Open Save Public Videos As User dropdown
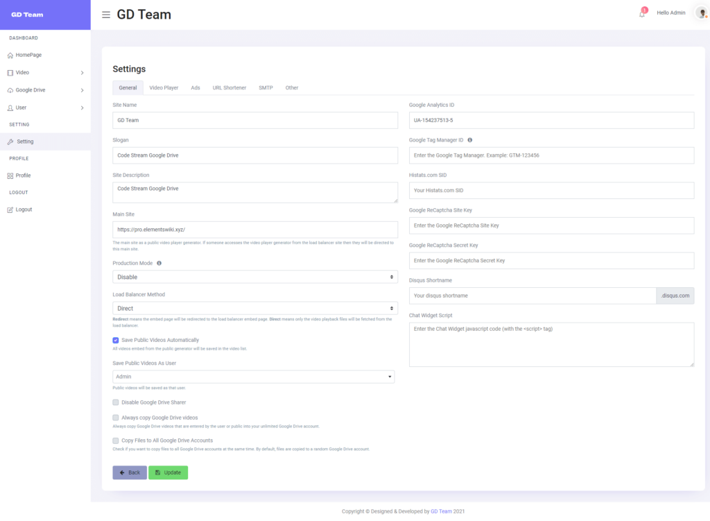 tap(254, 377)
